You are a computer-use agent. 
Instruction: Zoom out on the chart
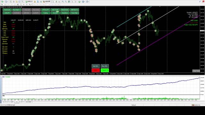tap(66, 2)
